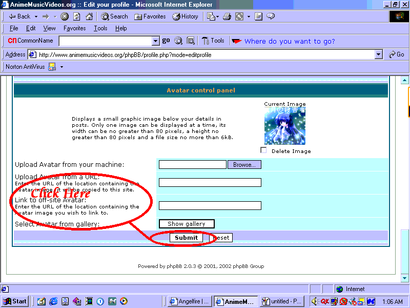
Task: Click the upload avatar file path field
Action: [x=193, y=165]
